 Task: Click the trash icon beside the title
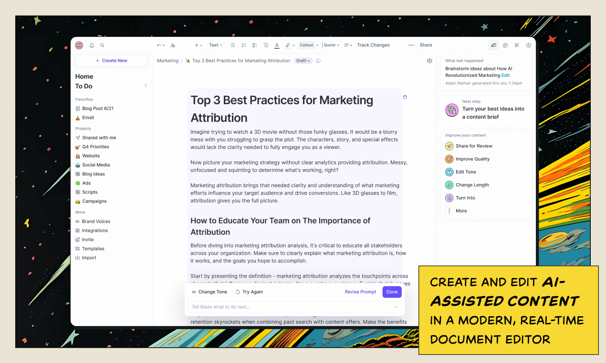(405, 97)
